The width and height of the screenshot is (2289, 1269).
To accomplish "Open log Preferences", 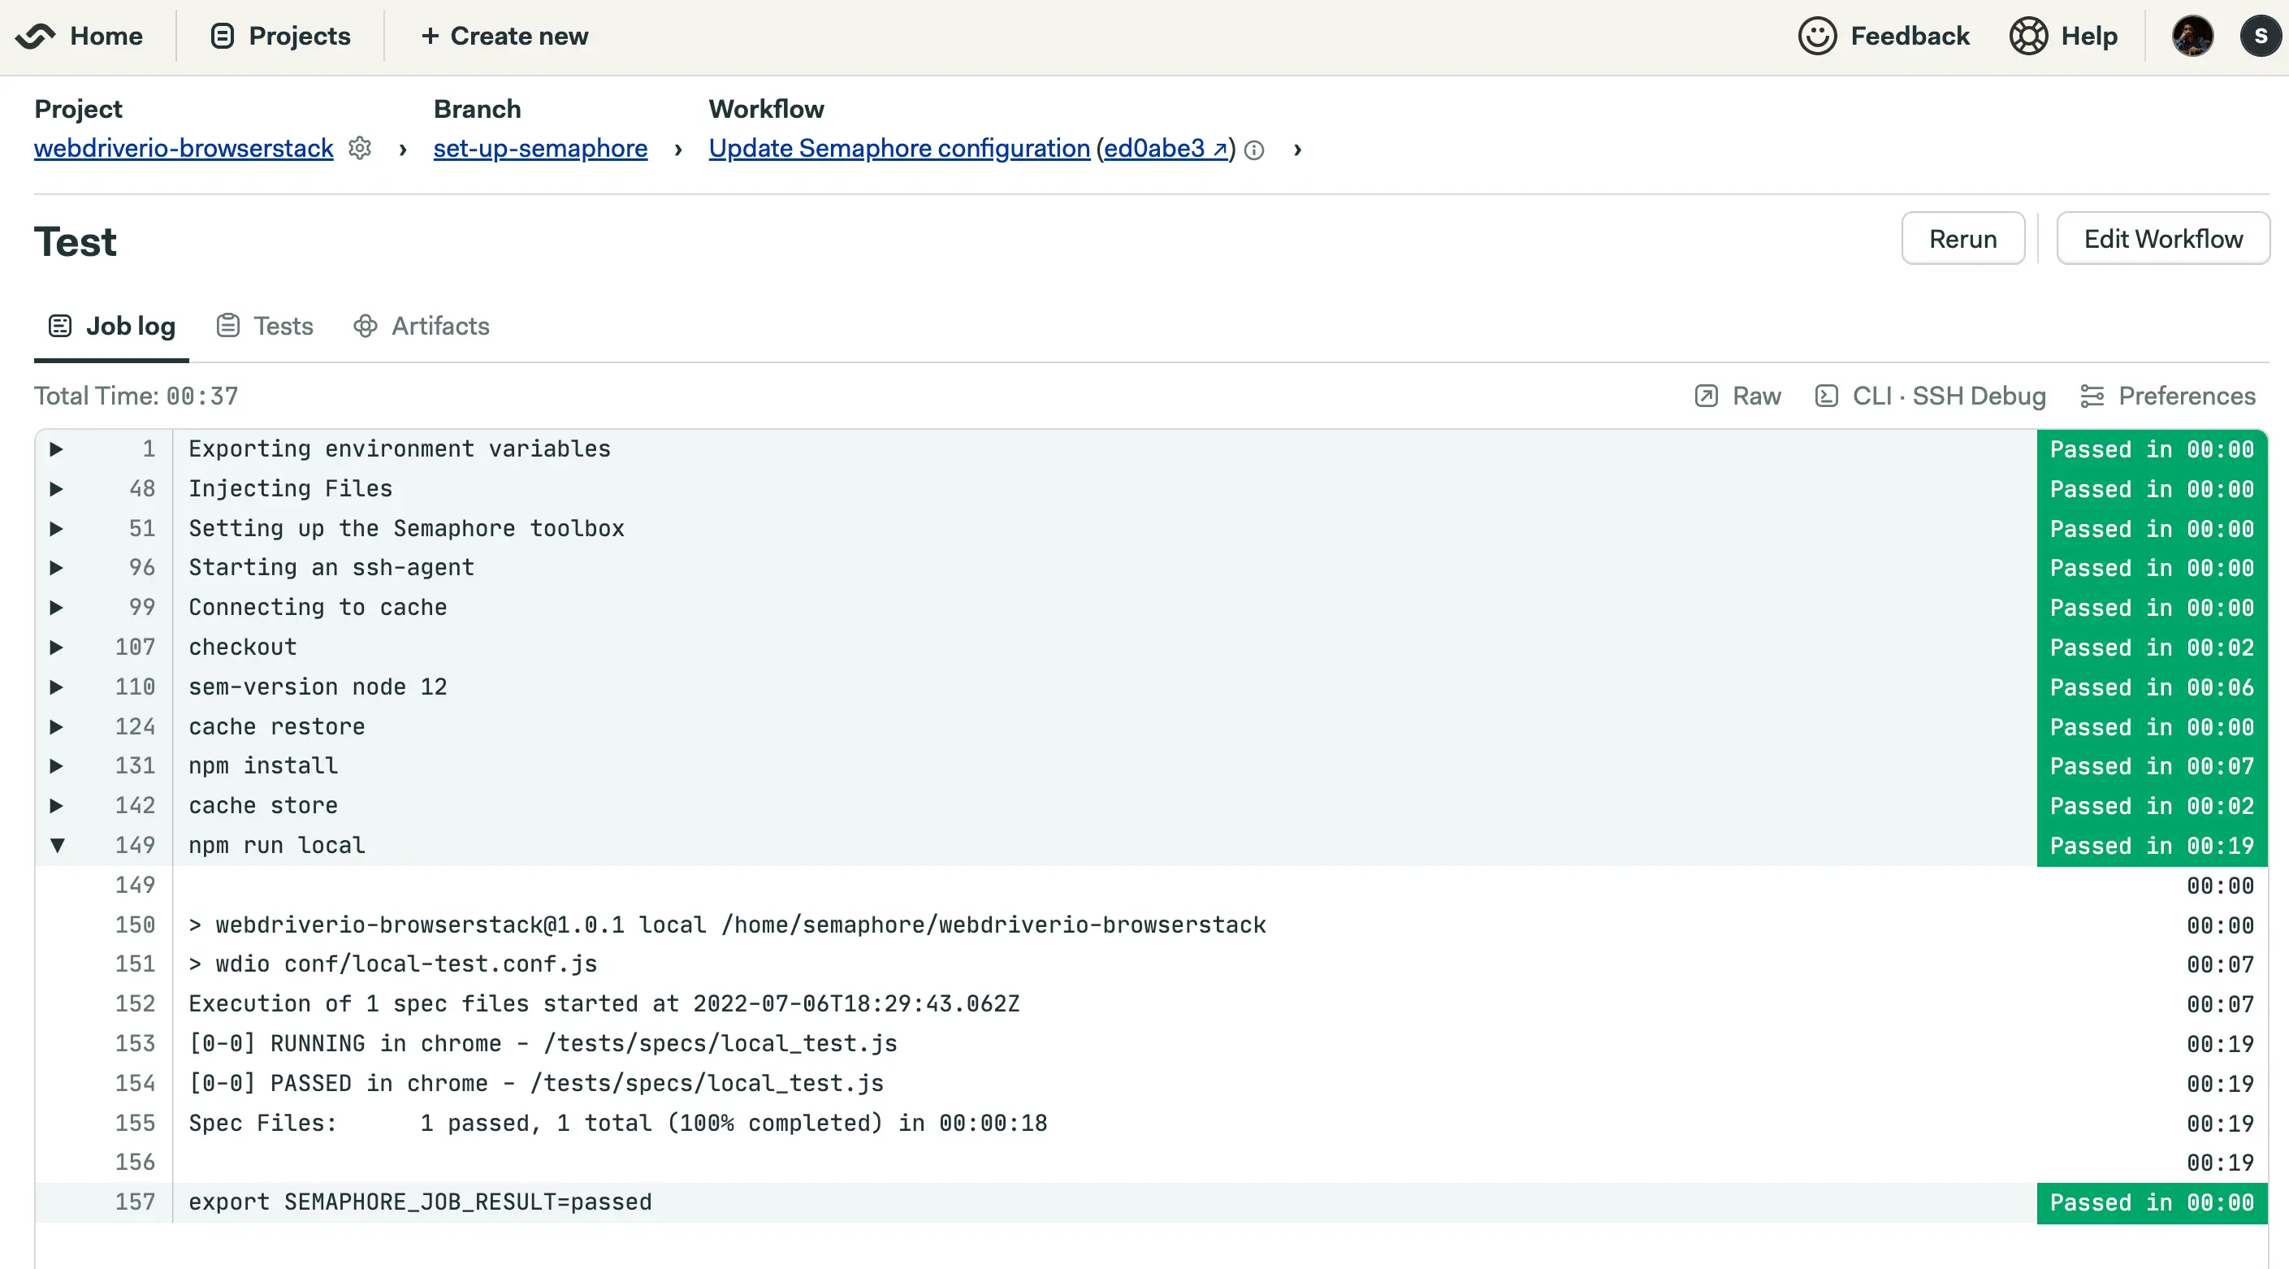I will click(2168, 396).
